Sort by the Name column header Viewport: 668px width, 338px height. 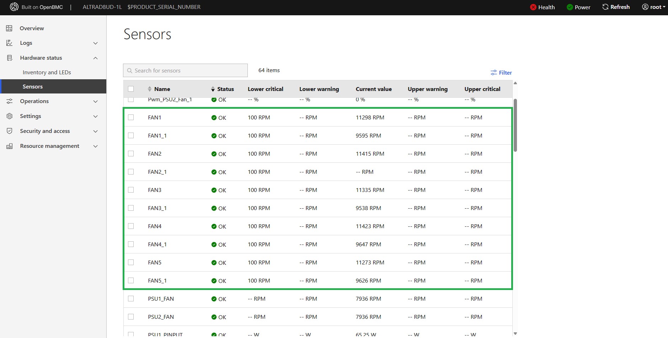[162, 89]
